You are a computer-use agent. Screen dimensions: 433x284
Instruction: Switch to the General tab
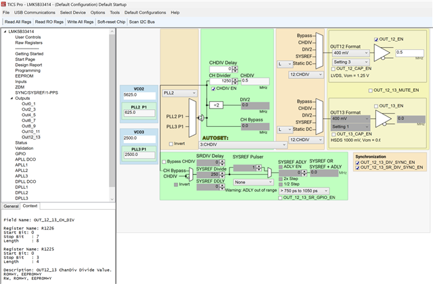(x=11, y=206)
